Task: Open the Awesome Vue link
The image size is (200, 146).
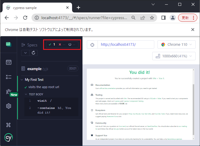Action: [112, 116]
